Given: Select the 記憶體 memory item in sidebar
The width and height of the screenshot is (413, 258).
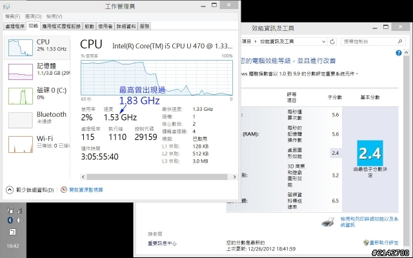Looking at the screenshot, I should (37, 71).
